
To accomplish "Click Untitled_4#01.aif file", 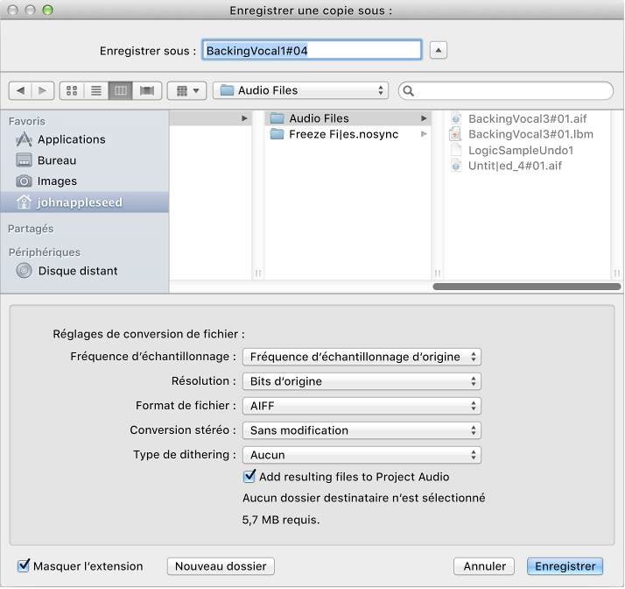I will coord(527,166).
